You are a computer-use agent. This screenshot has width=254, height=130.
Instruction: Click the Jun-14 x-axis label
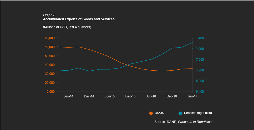(68, 96)
